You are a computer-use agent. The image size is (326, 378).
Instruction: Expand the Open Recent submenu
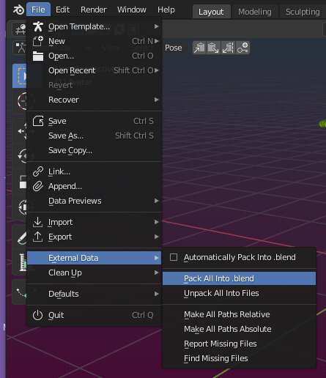[95, 70]
